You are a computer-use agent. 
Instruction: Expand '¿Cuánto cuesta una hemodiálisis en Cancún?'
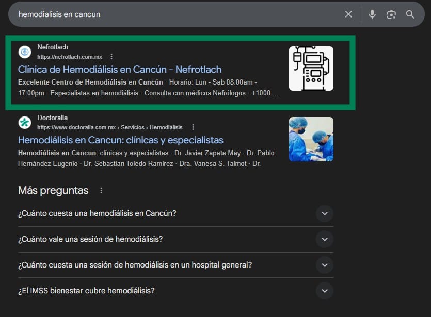click(324, 213)
